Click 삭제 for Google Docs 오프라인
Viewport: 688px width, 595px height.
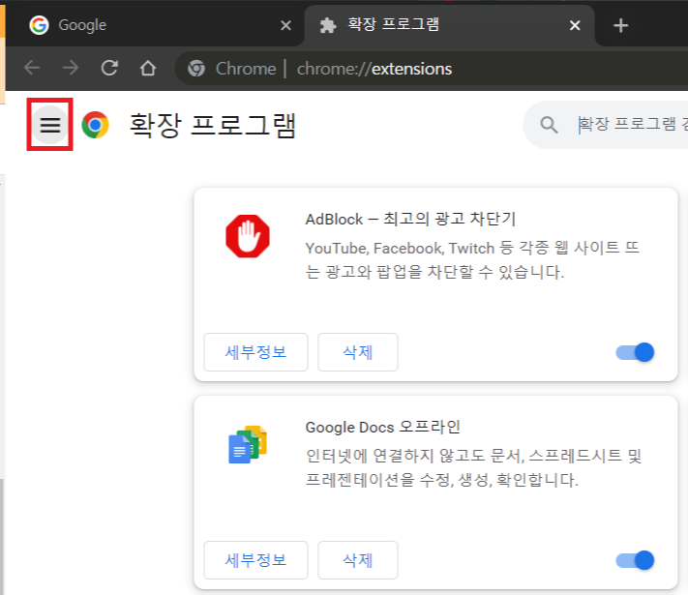(358, 560)
